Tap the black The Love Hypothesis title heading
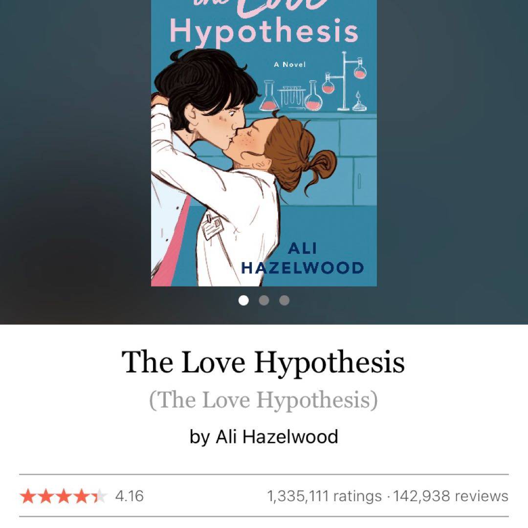528x528 pixels. [263, 362]
